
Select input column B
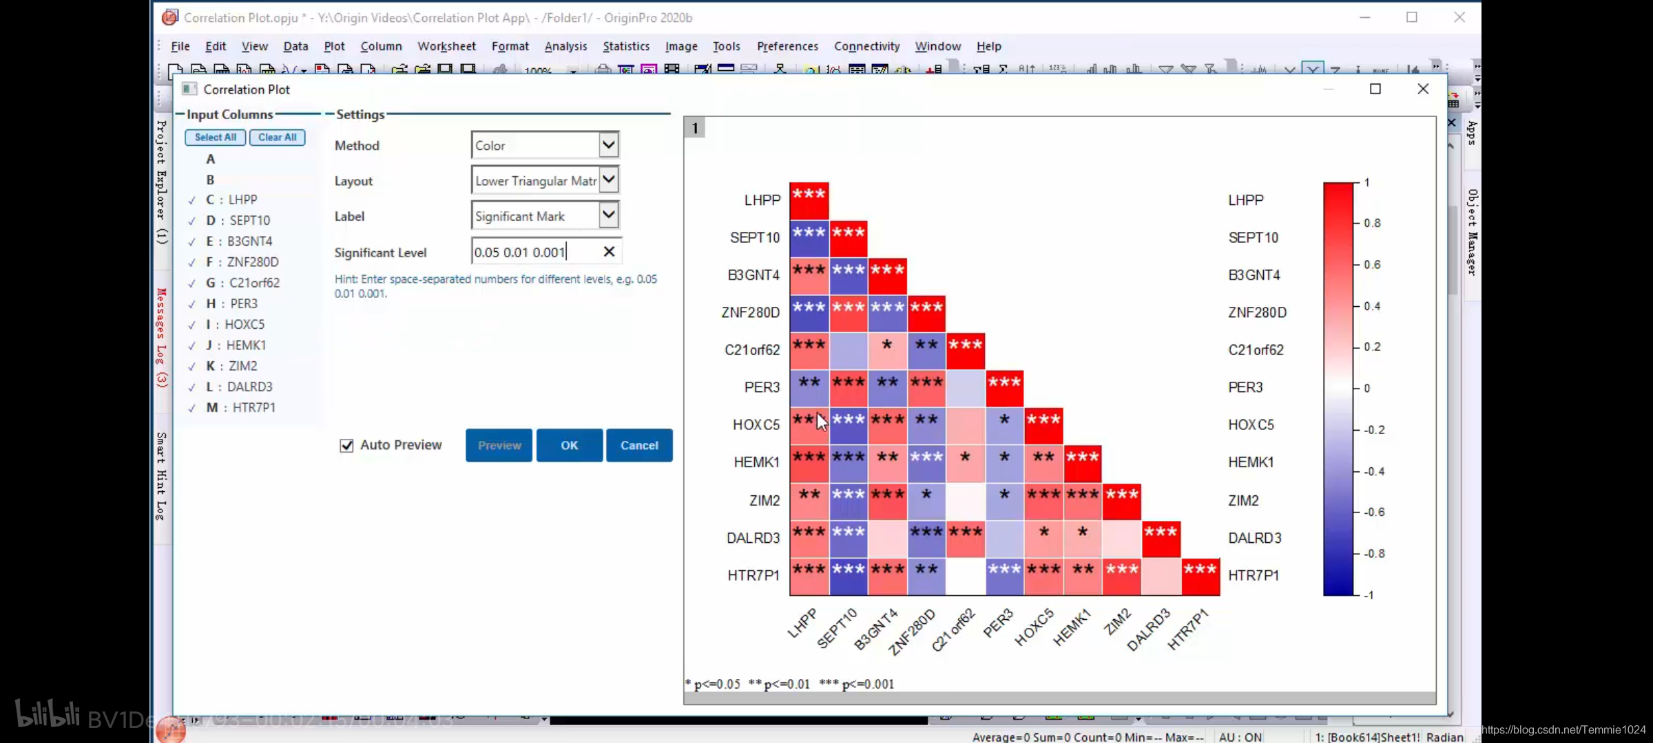point(211,180)
